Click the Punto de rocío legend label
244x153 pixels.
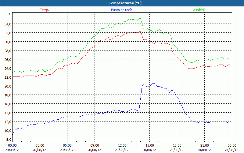point(122,10)
